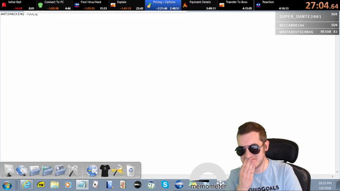Open the hammer and wrench tools dock icon

point(73,170)
